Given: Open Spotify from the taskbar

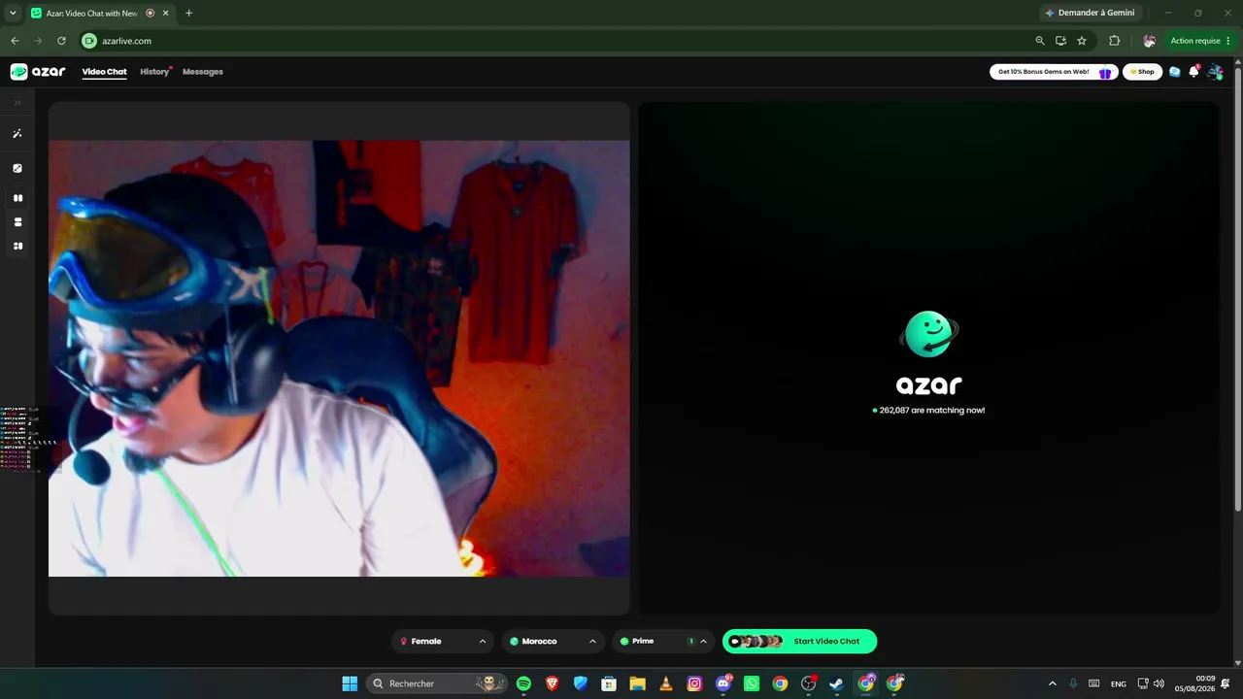Looking at the screenshot, I should click(524, 683).
